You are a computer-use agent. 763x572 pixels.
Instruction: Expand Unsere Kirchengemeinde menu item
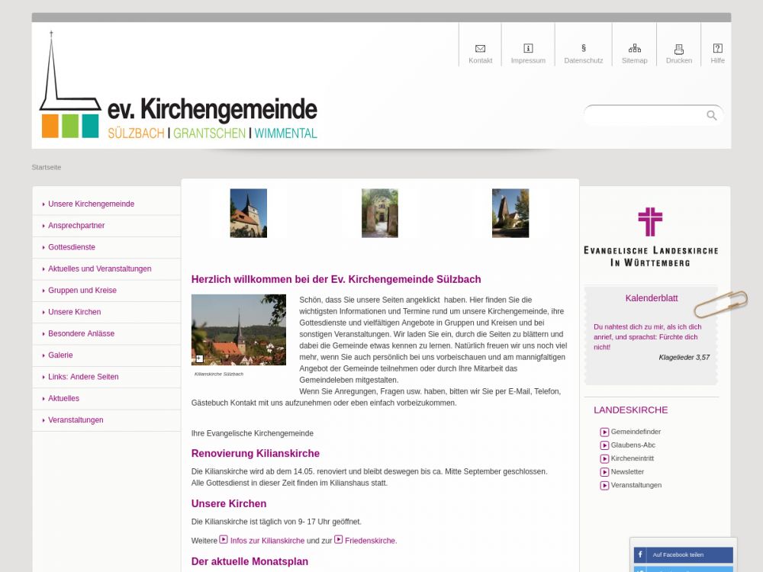[x=91, y=204]
